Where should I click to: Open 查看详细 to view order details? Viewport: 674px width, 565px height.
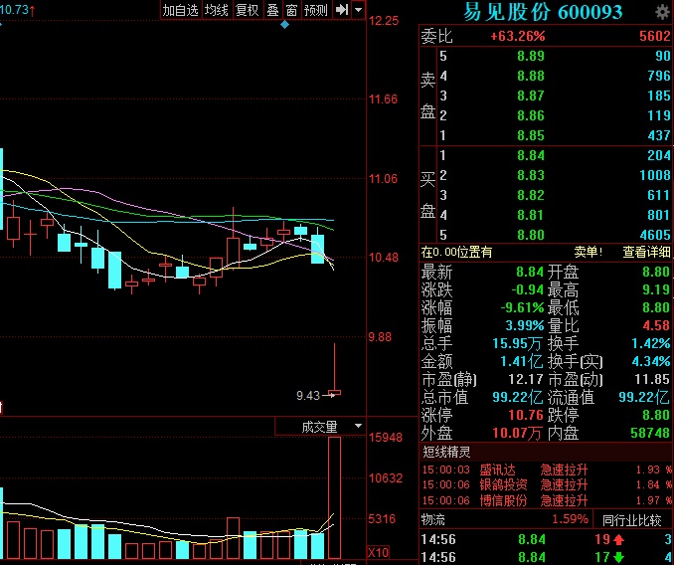click(646, 253)
